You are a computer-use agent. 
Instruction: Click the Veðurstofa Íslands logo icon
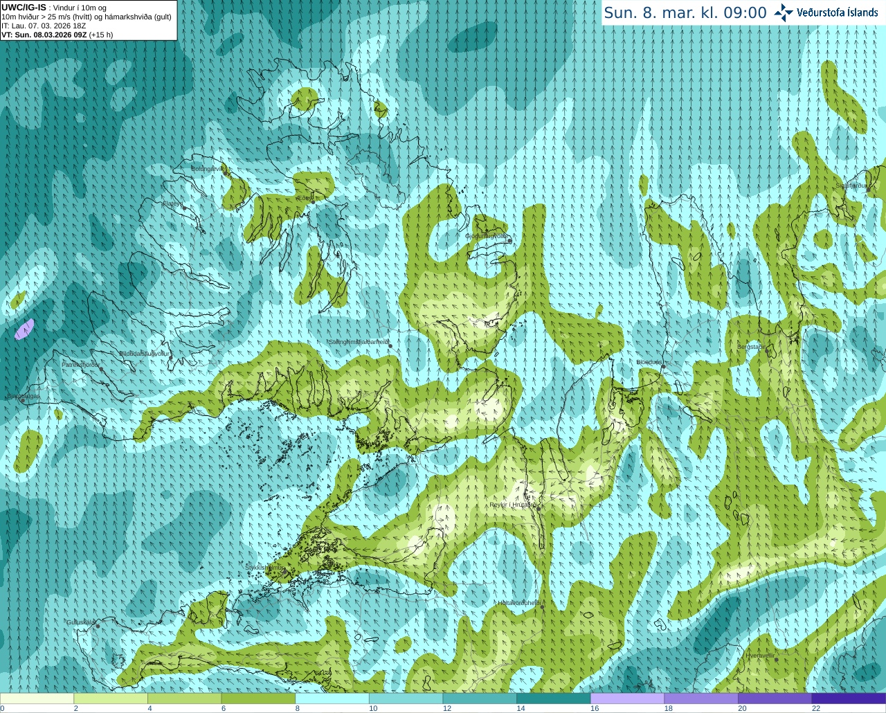click(784, 12)
